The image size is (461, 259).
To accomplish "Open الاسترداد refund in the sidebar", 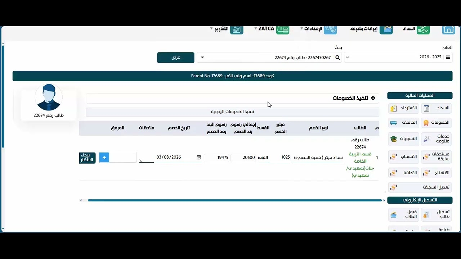I will [404, 108].
